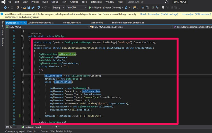Click the Bookmark toggle icon
Viewport: 212px width, 133px height.
163,7
